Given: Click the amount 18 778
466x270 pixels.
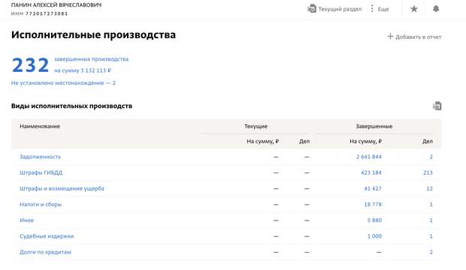Looking at the screenshot, I should [373, 204].
